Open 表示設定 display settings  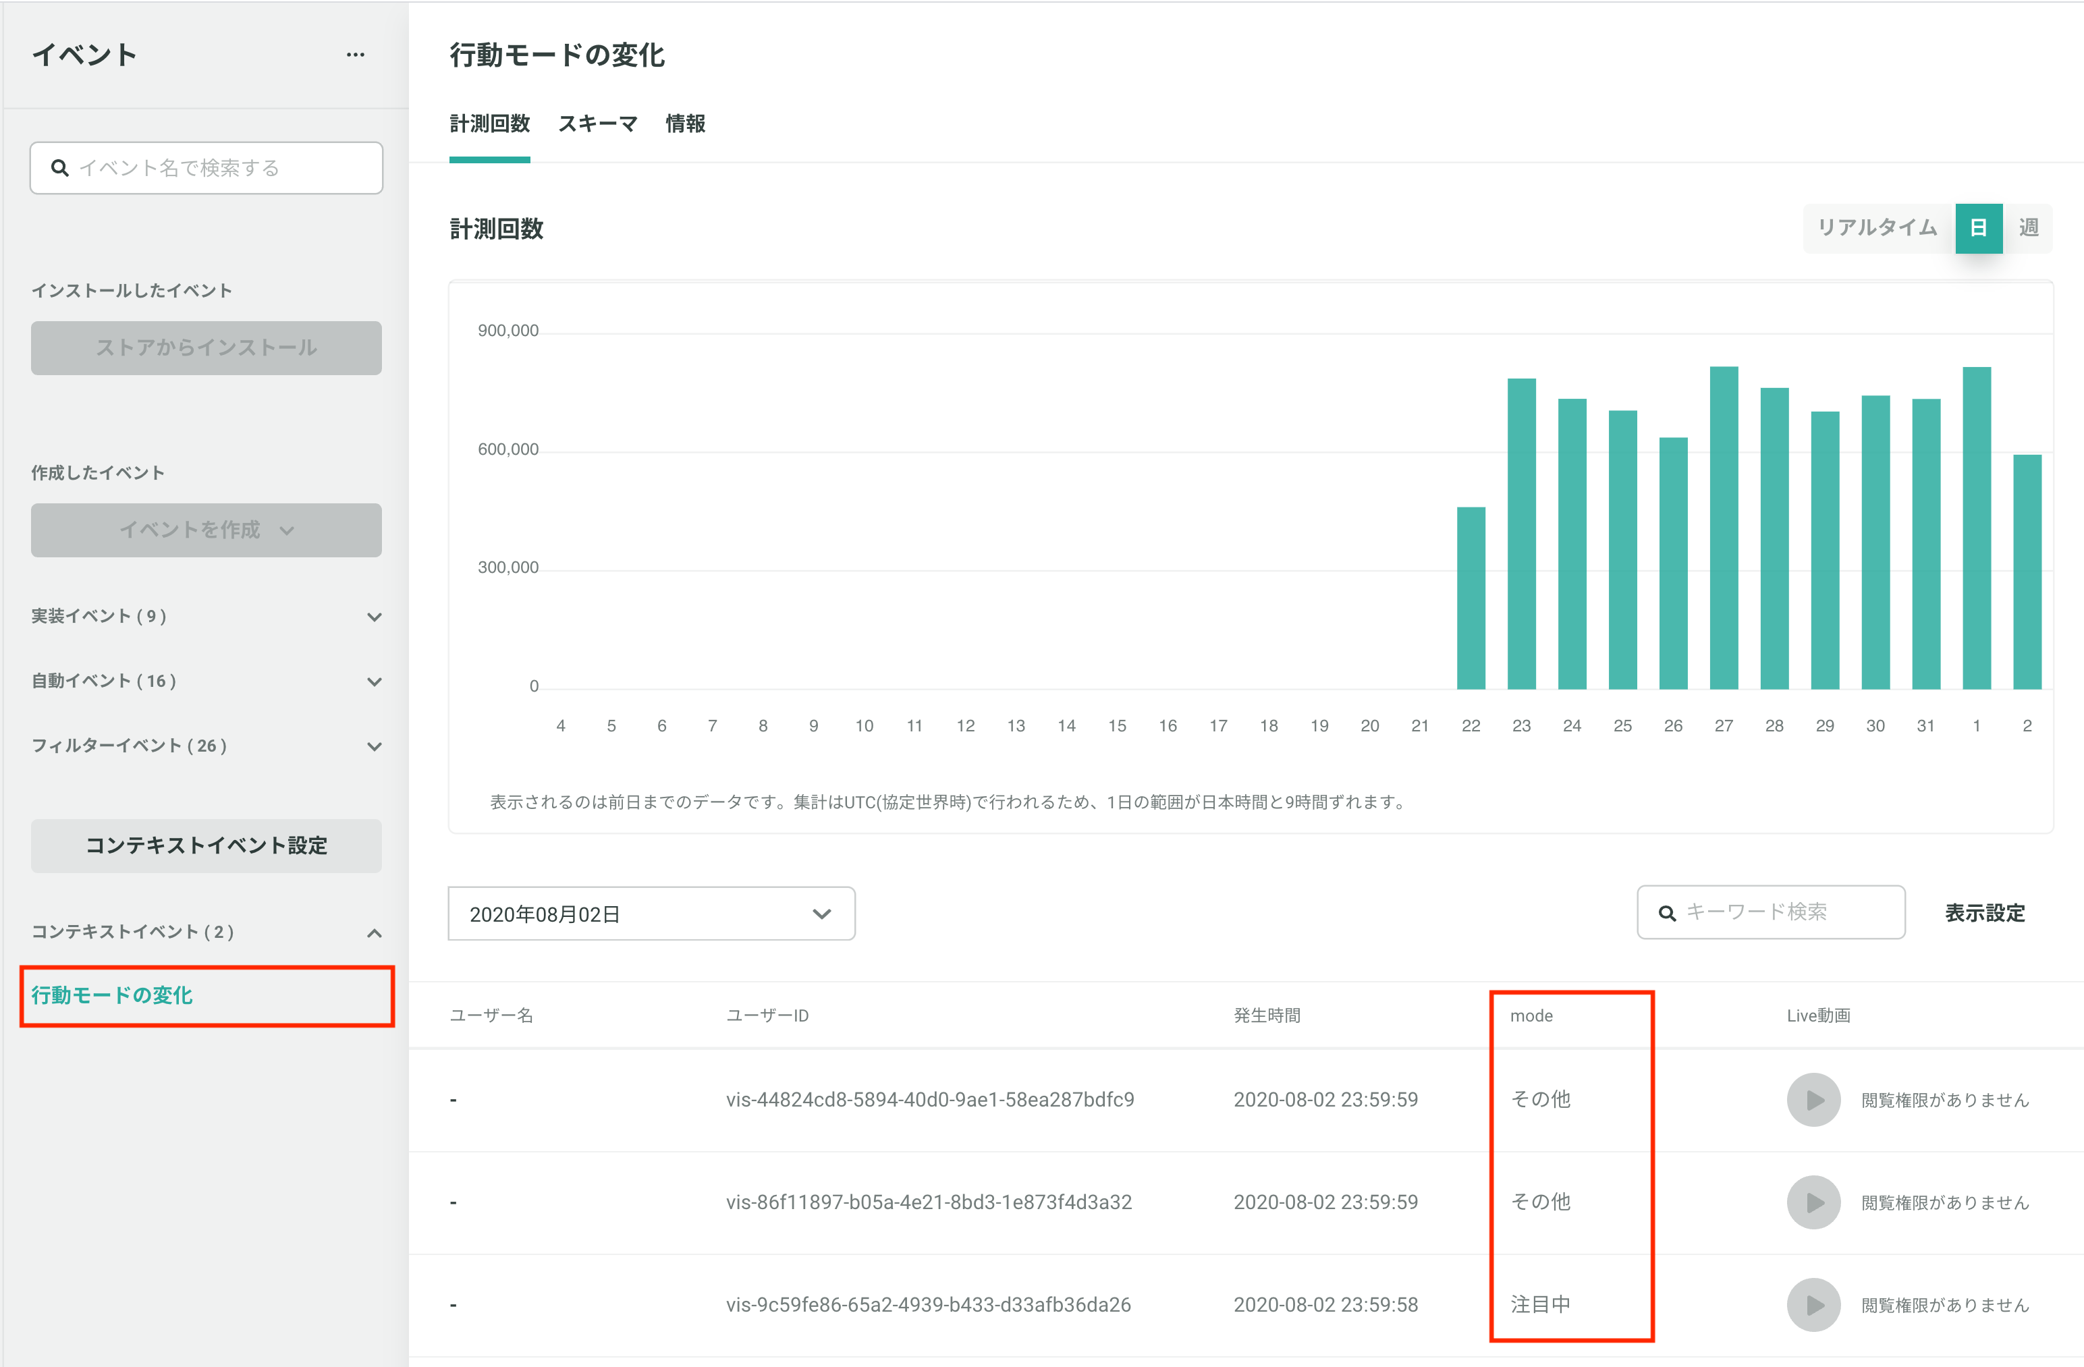1985,912
